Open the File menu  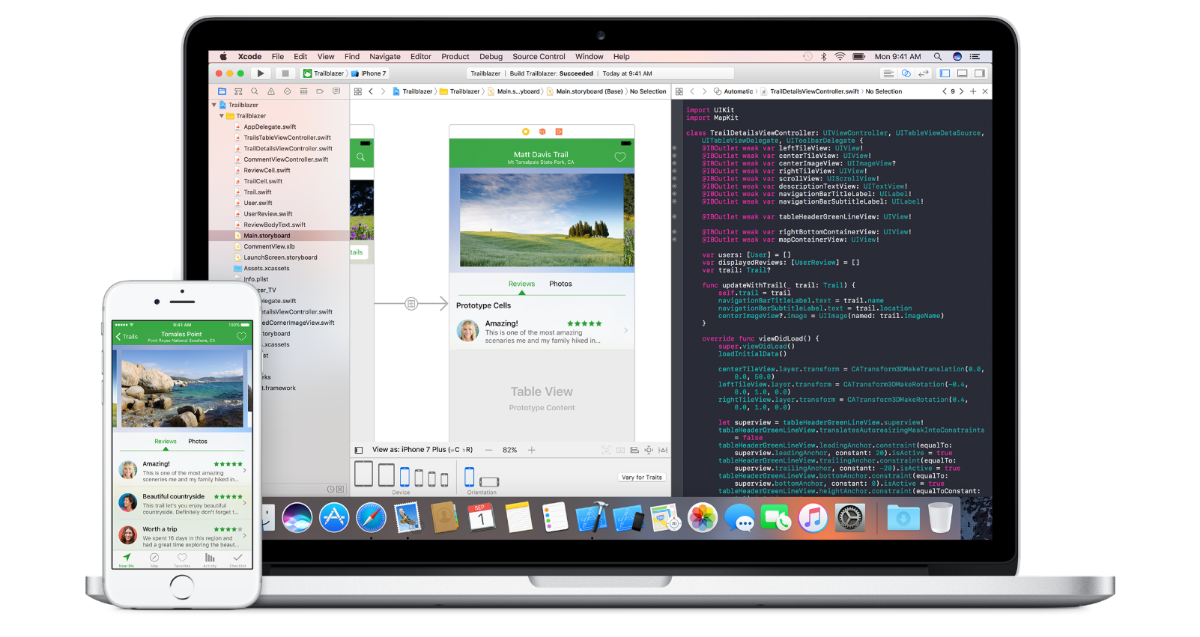click(x=278, y=56)
